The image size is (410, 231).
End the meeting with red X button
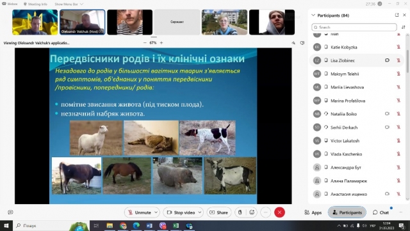pyautogui.click(x=279, y=212)
